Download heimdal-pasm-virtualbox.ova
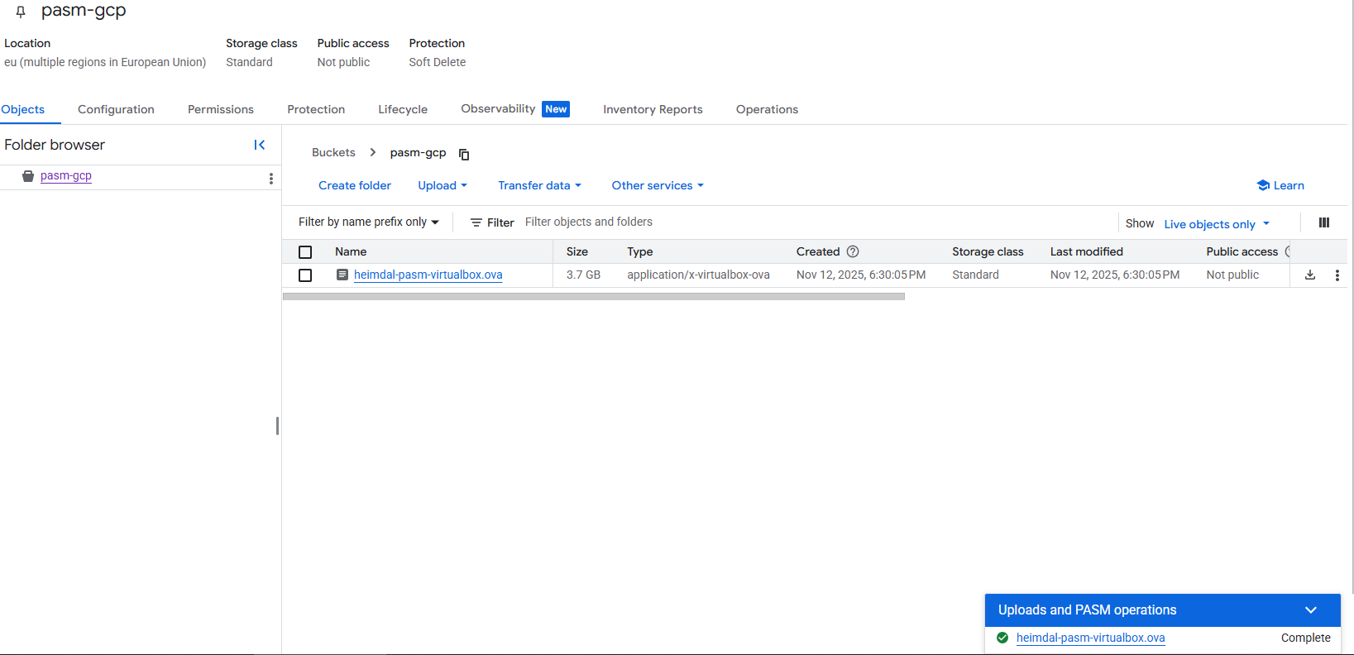 click(1310, 275)
